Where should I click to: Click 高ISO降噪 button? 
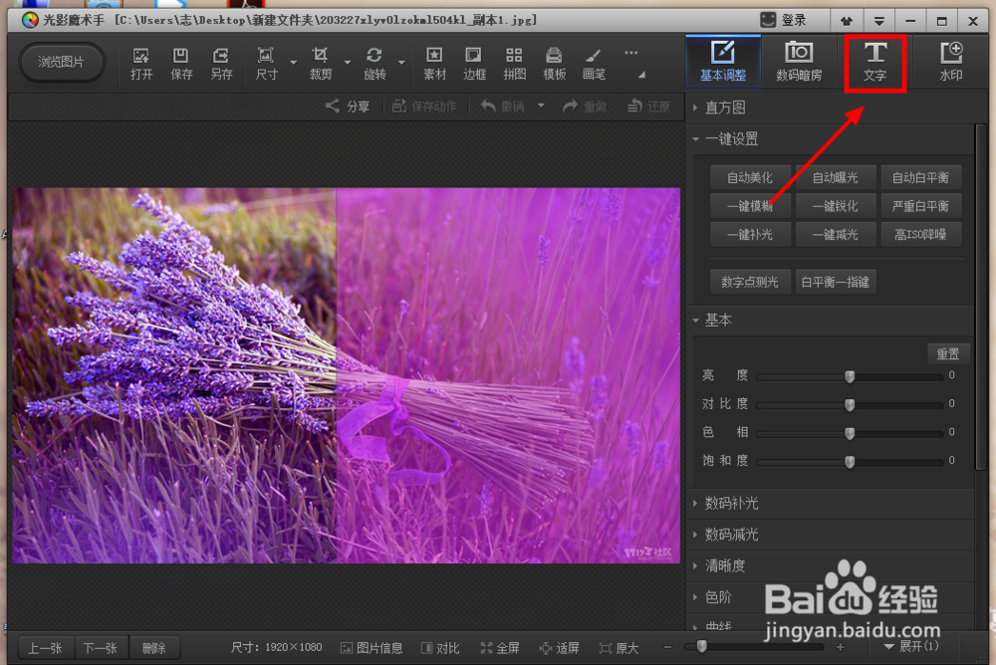pyautogui.click(x=921, y=235)
